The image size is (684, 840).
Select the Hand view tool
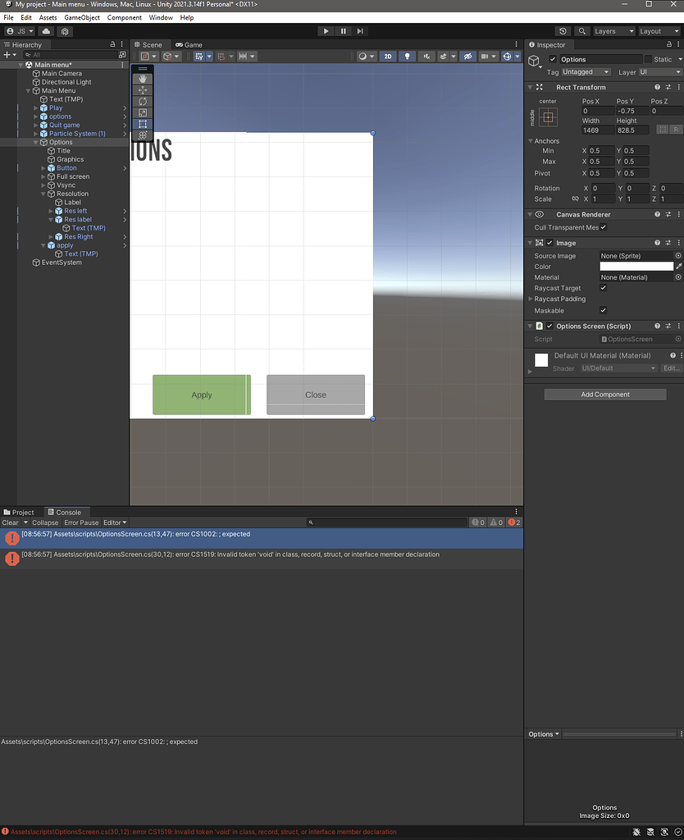142,79
